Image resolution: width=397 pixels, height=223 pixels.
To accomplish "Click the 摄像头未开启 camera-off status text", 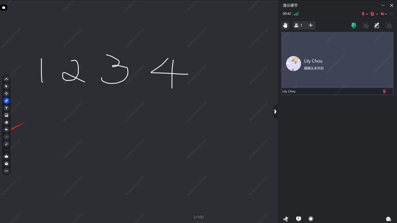I will tap(314, 68).
